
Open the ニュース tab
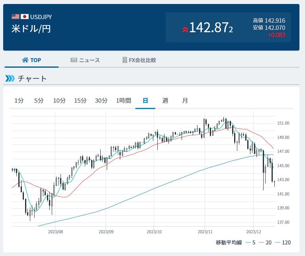pos(89,60)
